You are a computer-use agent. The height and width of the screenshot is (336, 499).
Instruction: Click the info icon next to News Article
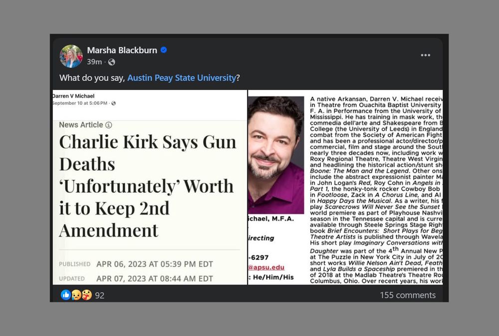coord(108,125)
